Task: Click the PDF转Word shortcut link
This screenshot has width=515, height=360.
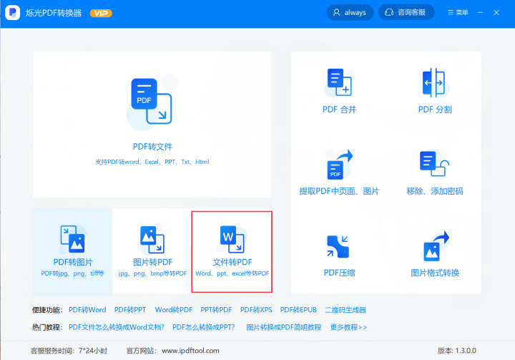Action: (x=87, y=310)
